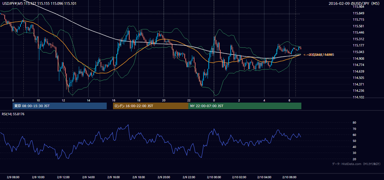
Task: Click bottom date label 2/10 00:00
Action: coord(214,177)
